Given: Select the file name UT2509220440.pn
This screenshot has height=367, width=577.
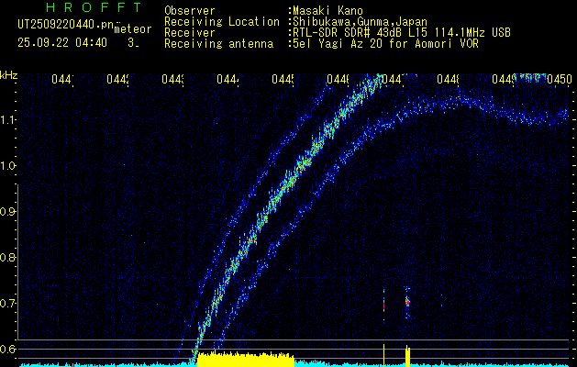Looking at the screenshot, I should click(x=65, y=24).
